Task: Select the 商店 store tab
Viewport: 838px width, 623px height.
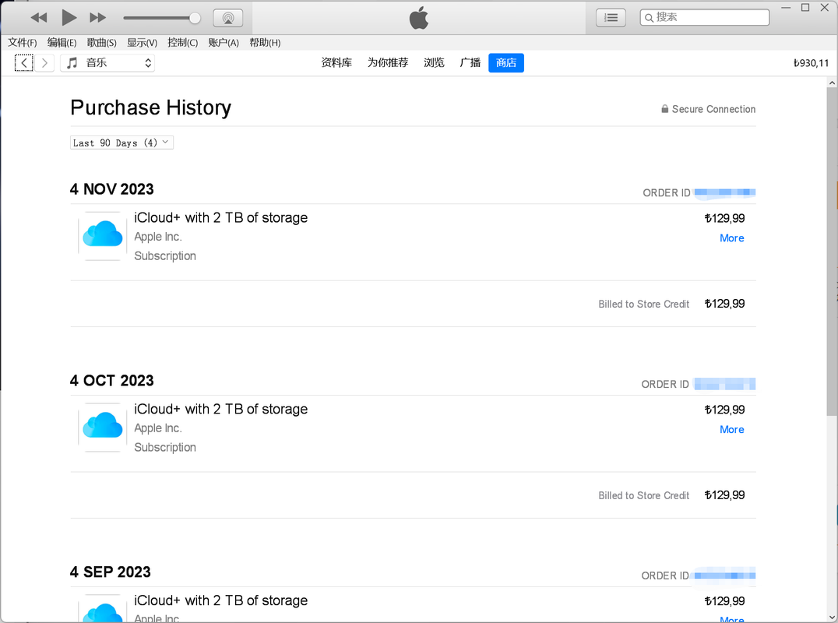Action: (506, 63)
